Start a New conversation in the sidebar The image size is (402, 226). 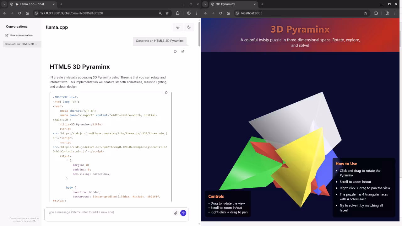click(19, 35)
